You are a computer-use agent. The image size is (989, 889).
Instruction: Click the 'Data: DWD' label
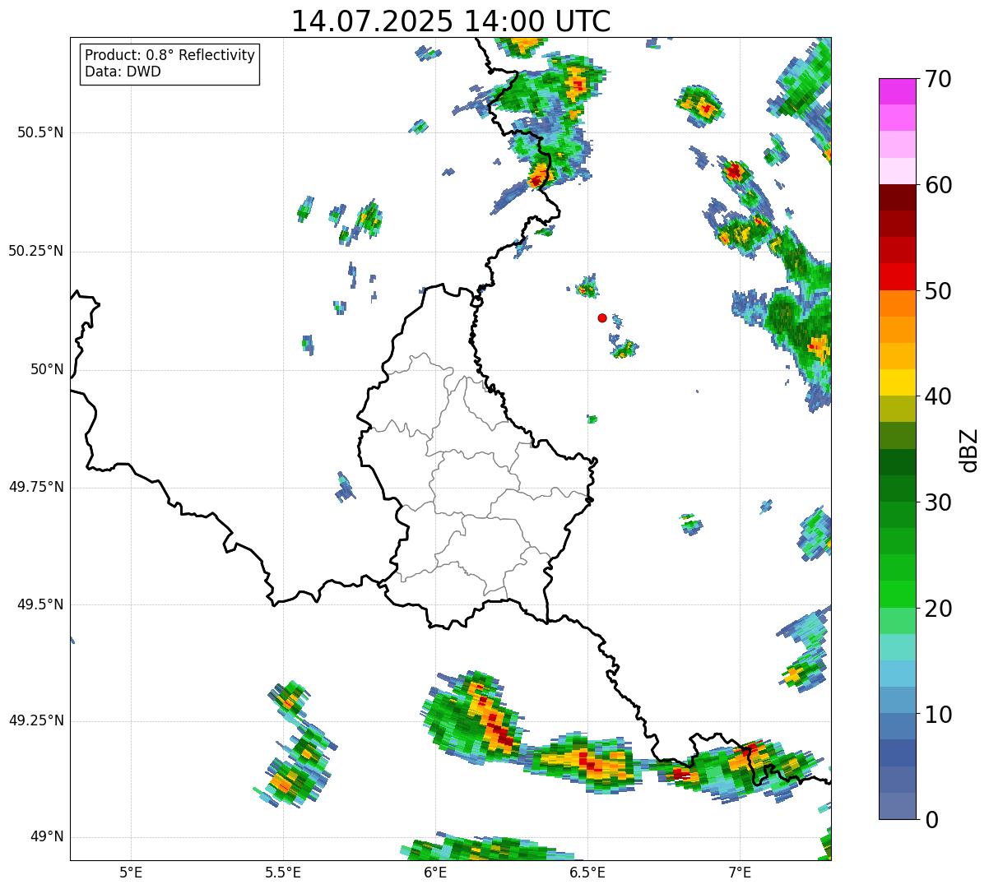click(123, 72)
